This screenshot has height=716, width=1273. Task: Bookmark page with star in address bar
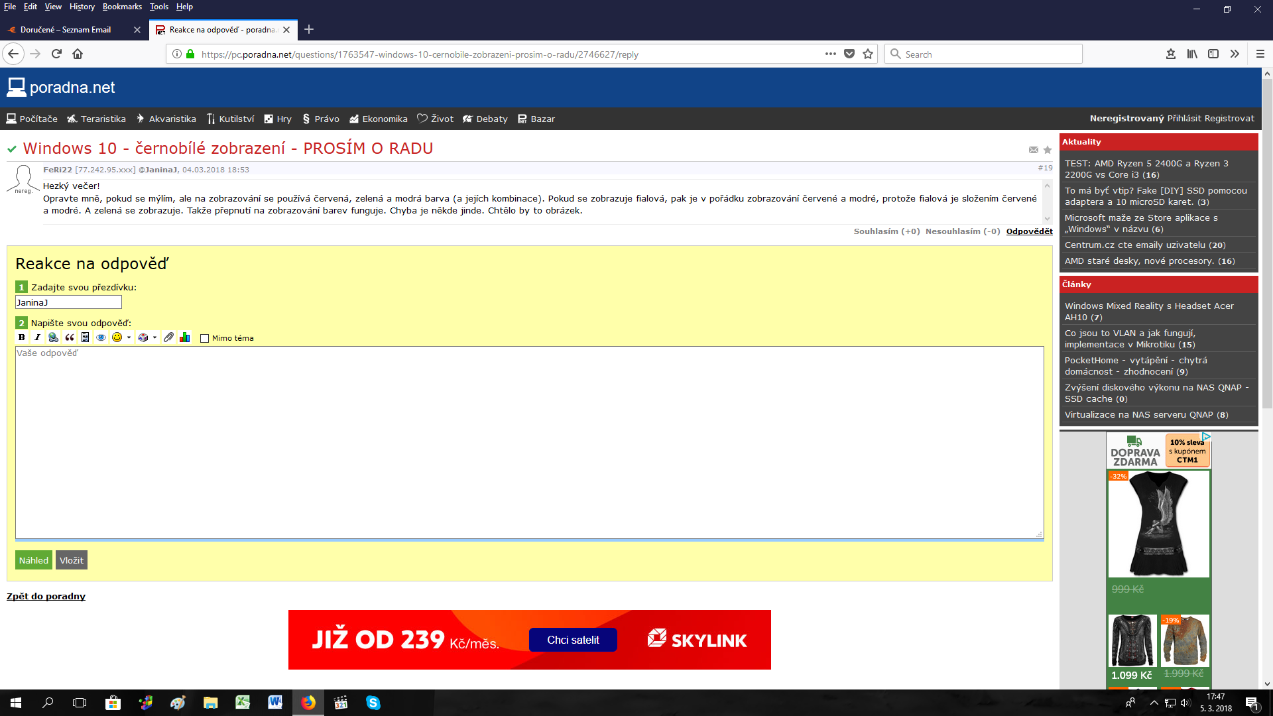click(868, 54)
